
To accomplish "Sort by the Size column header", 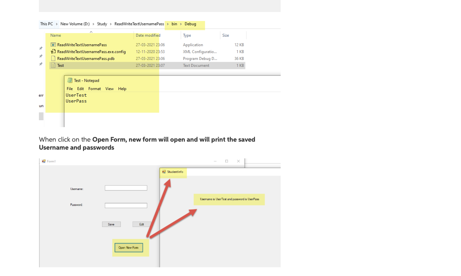I will coord(226,35).
